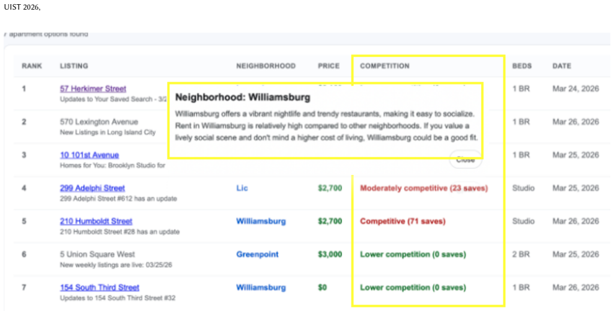Image resolution: width=614 pixels, height=311 pixels.
Task: Click the $0 price cell
Action: [x=322, y=288]
